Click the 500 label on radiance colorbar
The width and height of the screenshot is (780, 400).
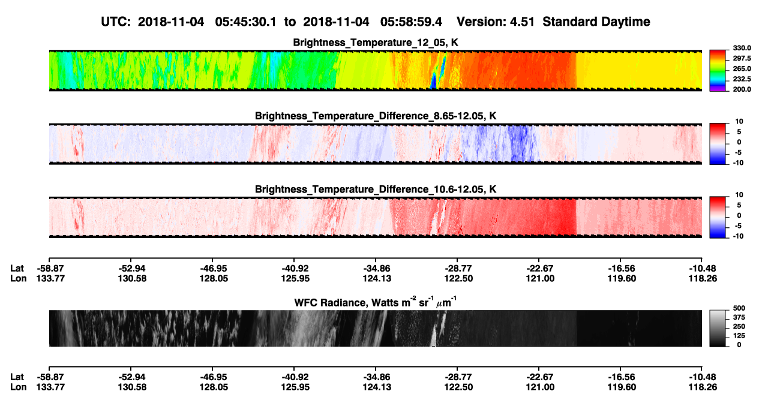[x=739, y=308]
